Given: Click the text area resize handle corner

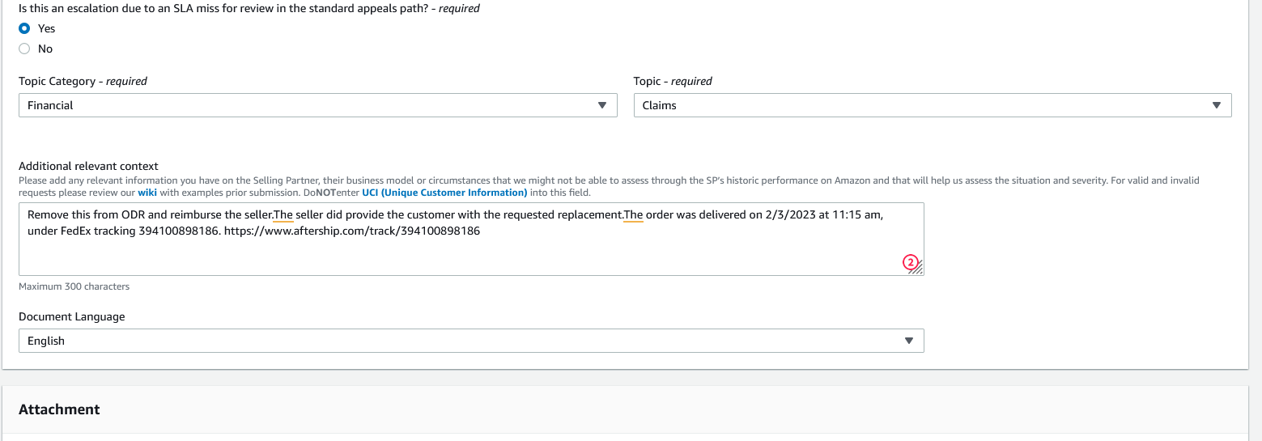Looking at the screenshot, I should (918, 269).
